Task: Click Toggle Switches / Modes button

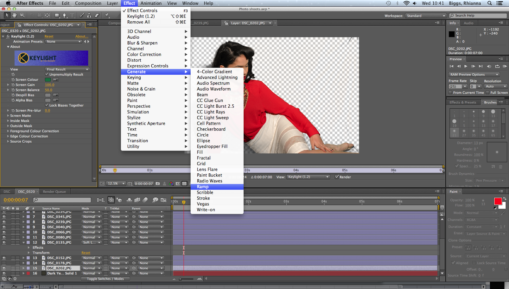Action: tap(105, 279)
